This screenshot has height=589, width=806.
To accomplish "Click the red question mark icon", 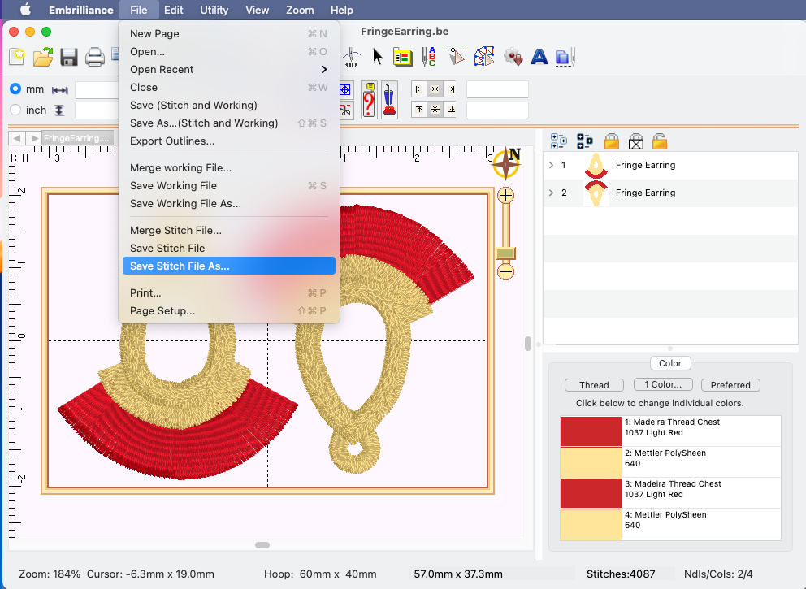I will (369, 101).
